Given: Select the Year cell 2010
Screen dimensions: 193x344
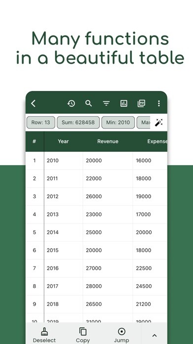Looking at the screenshot, I should tap(64, 161).
